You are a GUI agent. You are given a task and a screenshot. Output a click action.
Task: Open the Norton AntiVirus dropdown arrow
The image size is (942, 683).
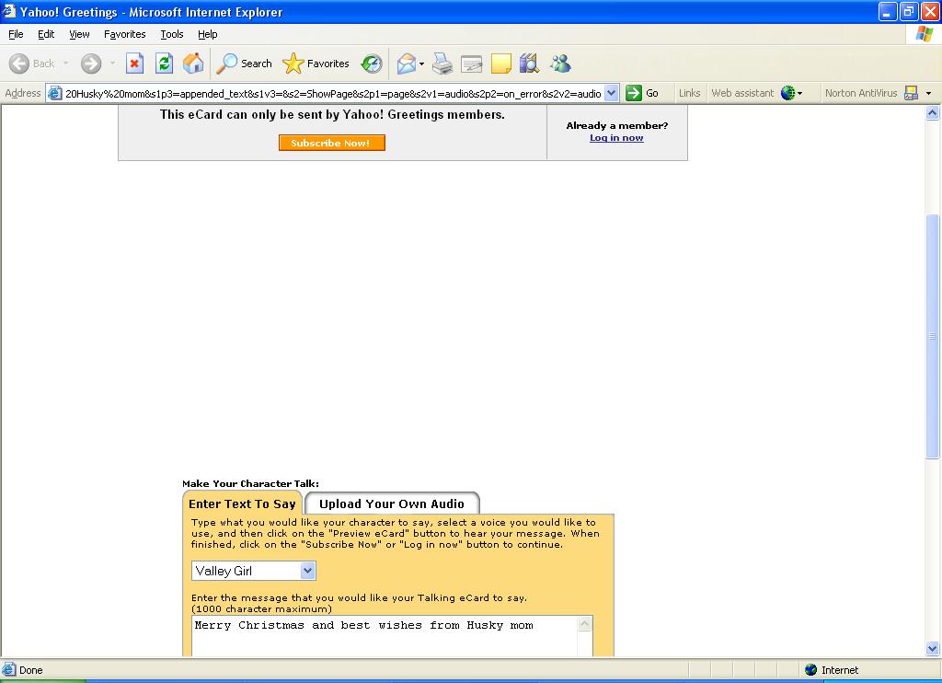click(x=928, y=94)
